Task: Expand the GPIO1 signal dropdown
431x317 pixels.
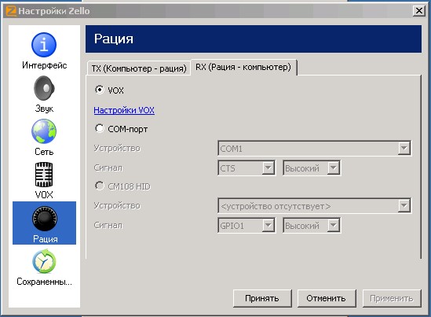Action: click(x=247, y=225)
